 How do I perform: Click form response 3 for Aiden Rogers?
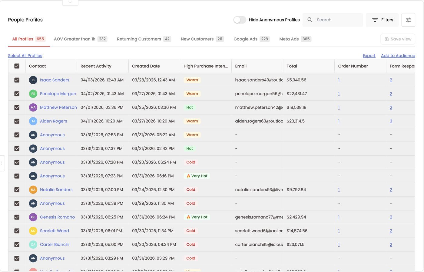391,121
